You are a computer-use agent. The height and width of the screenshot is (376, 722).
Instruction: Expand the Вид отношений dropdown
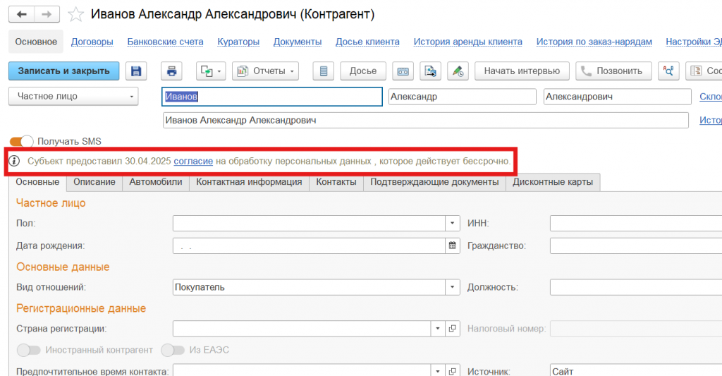click(x=453, y=287)
